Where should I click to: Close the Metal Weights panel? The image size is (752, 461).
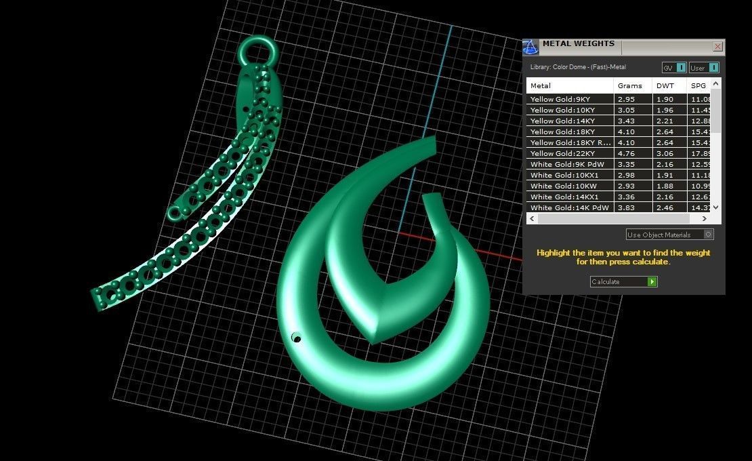click(717, 47)
